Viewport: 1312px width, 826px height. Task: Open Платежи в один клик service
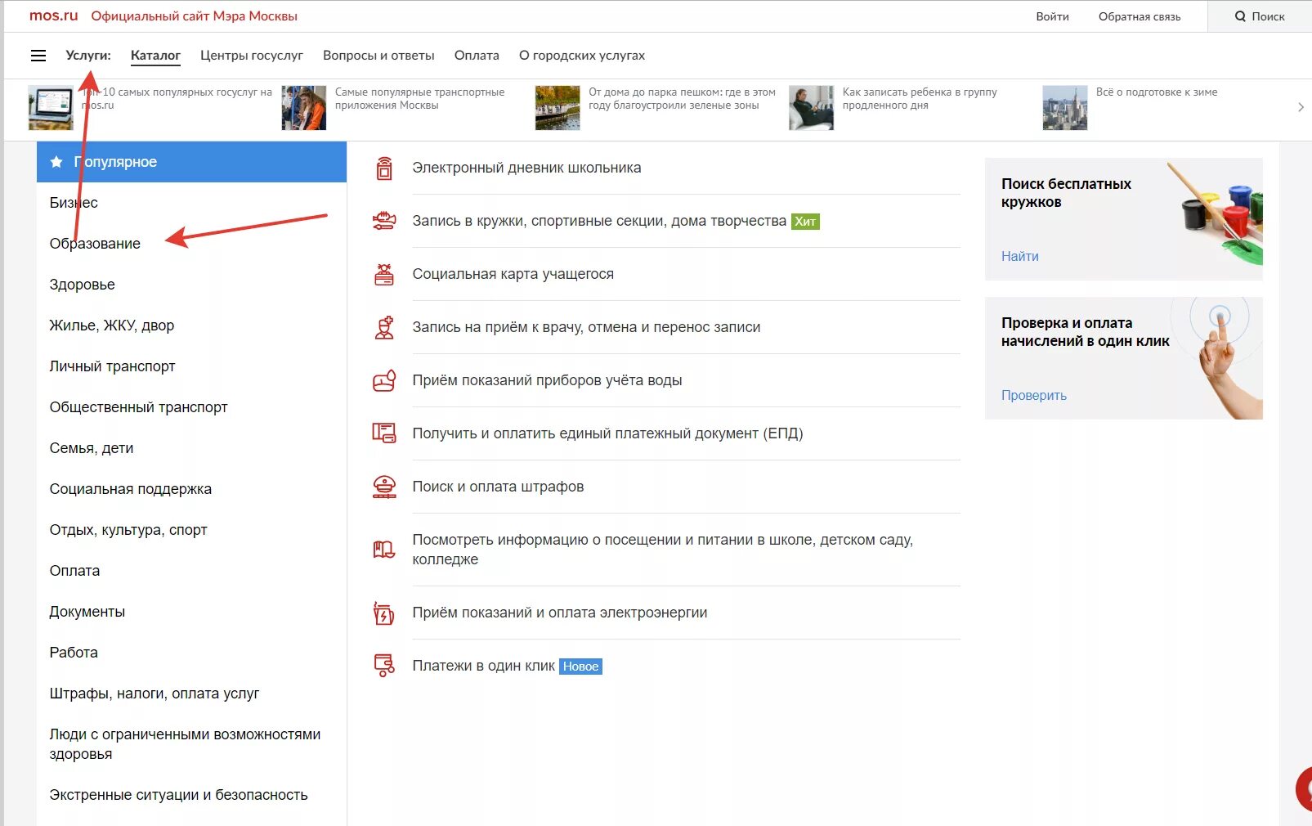[483, 666]
